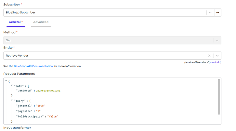Switch to the General tab

click(x=16, y=22)
